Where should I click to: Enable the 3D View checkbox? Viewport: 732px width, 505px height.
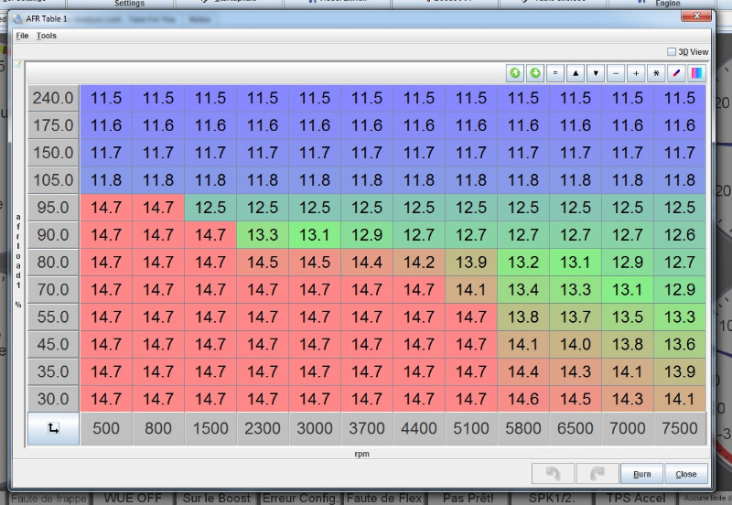click(x=672, y=52)
